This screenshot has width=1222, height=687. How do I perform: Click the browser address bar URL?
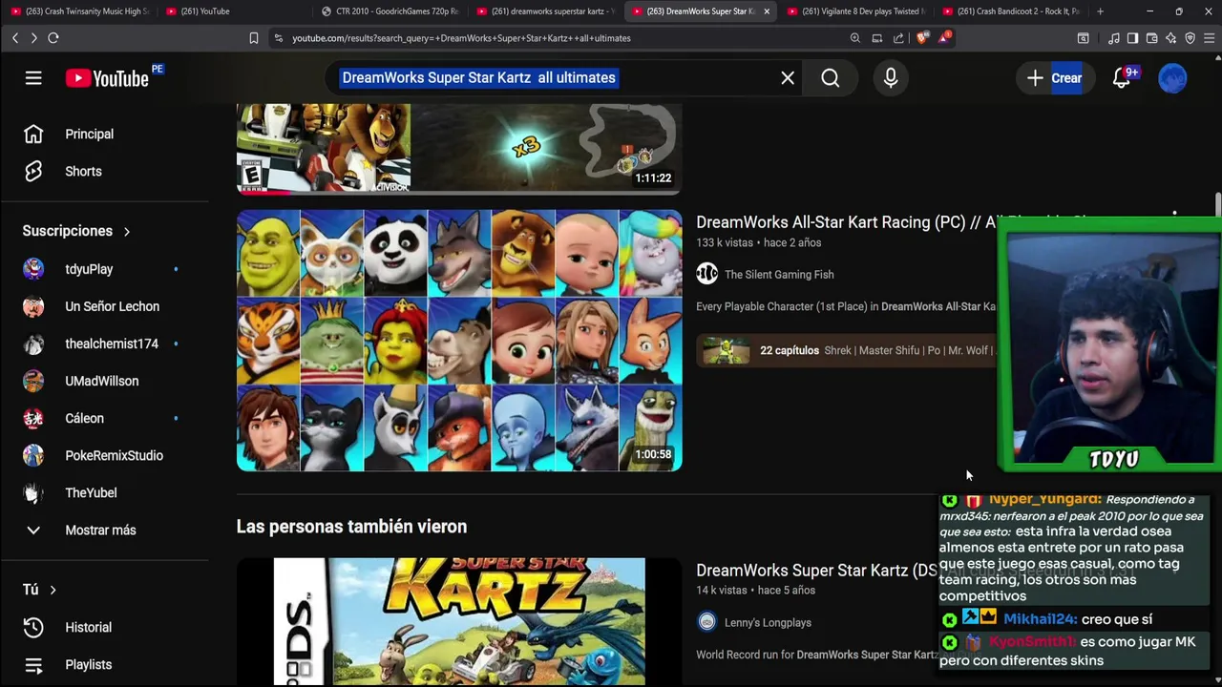coord(461,38)
